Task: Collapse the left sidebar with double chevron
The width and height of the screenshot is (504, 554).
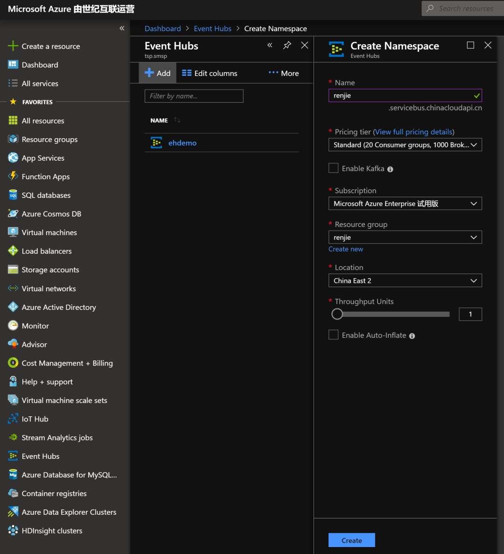Action: point(122,28)
